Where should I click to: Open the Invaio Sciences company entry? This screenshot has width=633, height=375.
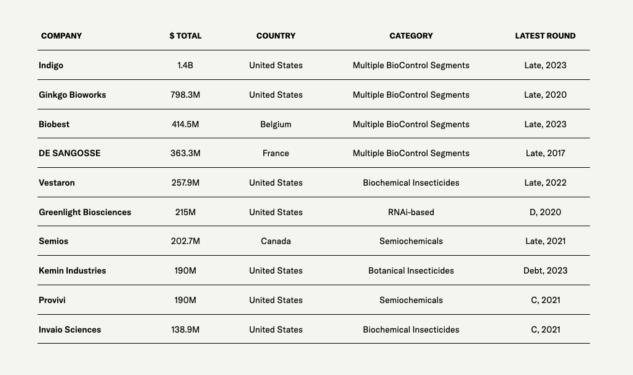click(70, 330)
